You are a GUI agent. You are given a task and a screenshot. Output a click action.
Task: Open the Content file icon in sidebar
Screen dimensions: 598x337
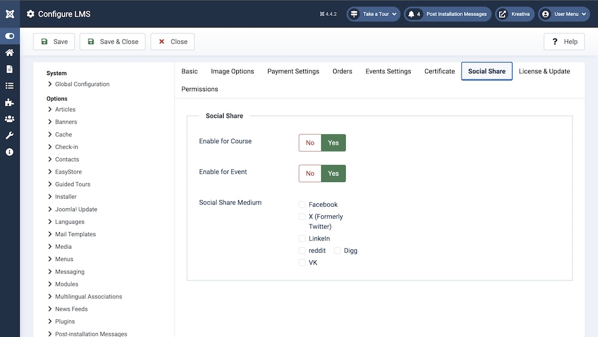pos(10,69)
